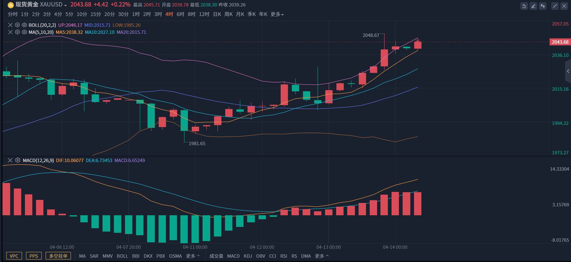Click the current price tag 2043.68
The image size is (571, 262).
(x=560, y=42)
